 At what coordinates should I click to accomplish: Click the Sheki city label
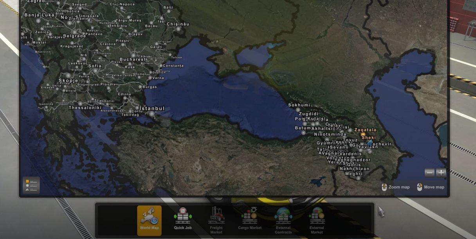pos(369,138)
